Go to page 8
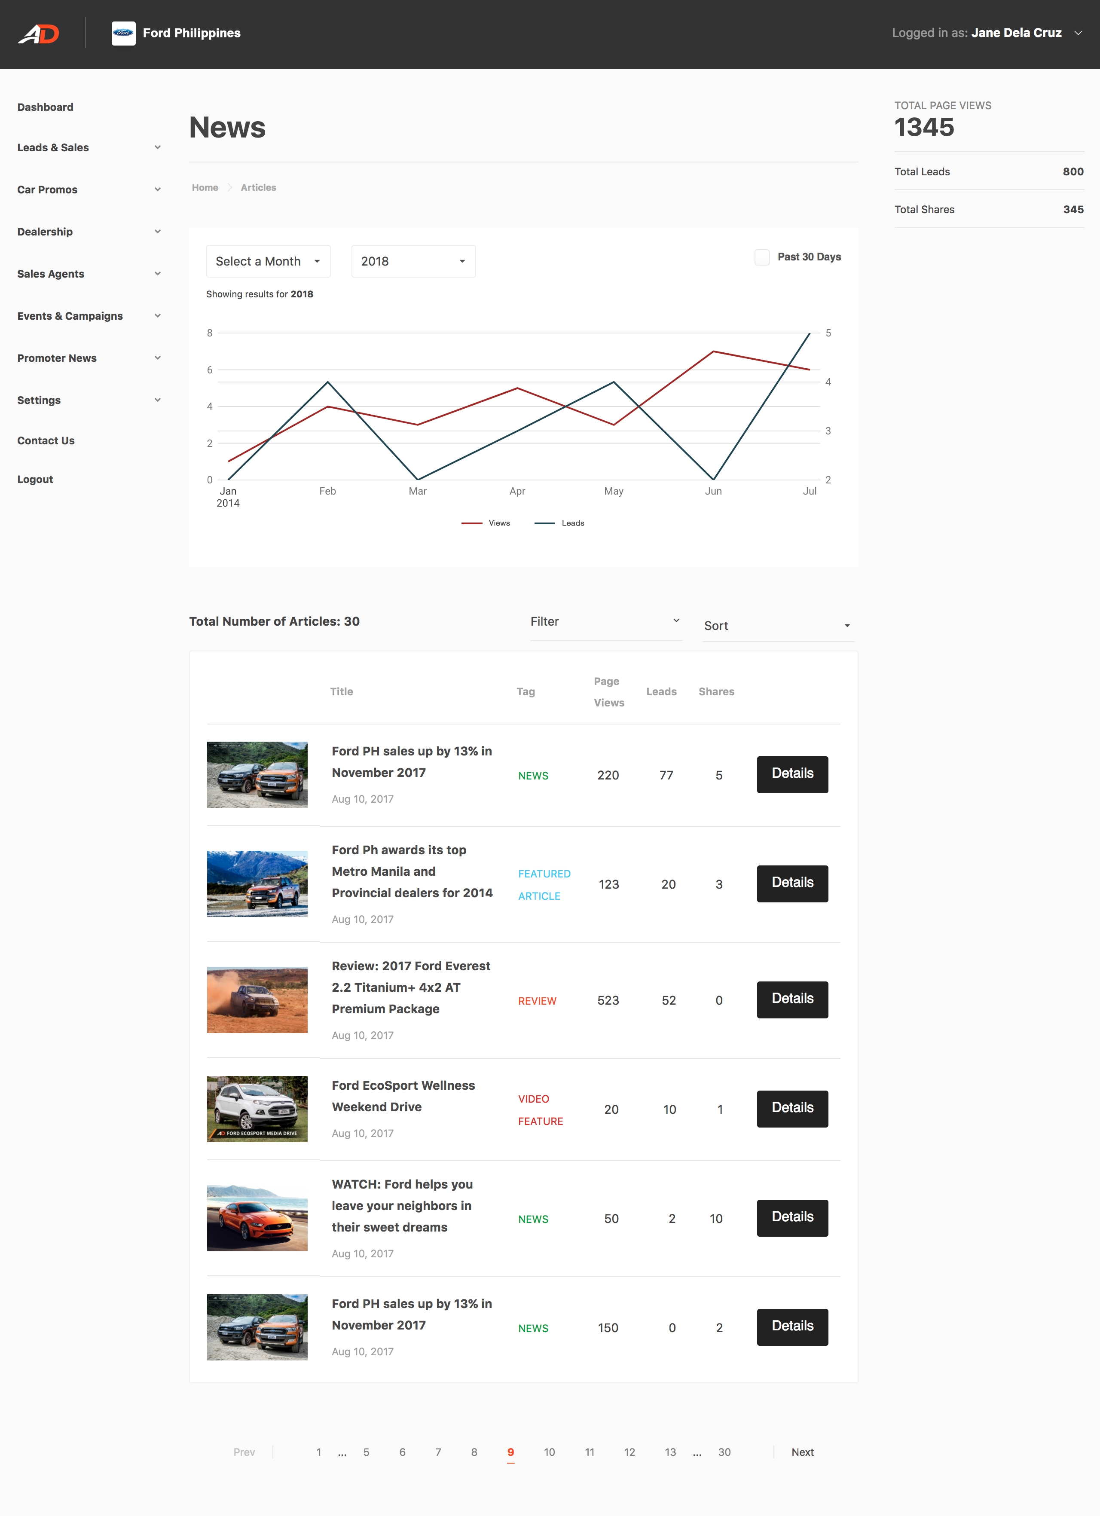This screenshot has width=1100, height=1516. click(474, 1452)
